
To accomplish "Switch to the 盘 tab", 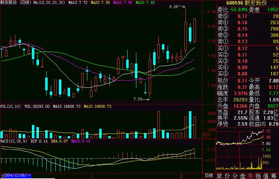I will (x=243, y=175).
